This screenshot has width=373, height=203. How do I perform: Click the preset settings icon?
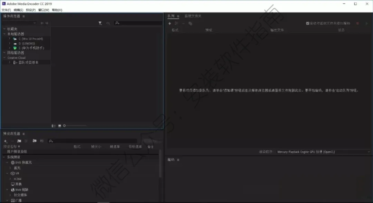tap(26, 141)
